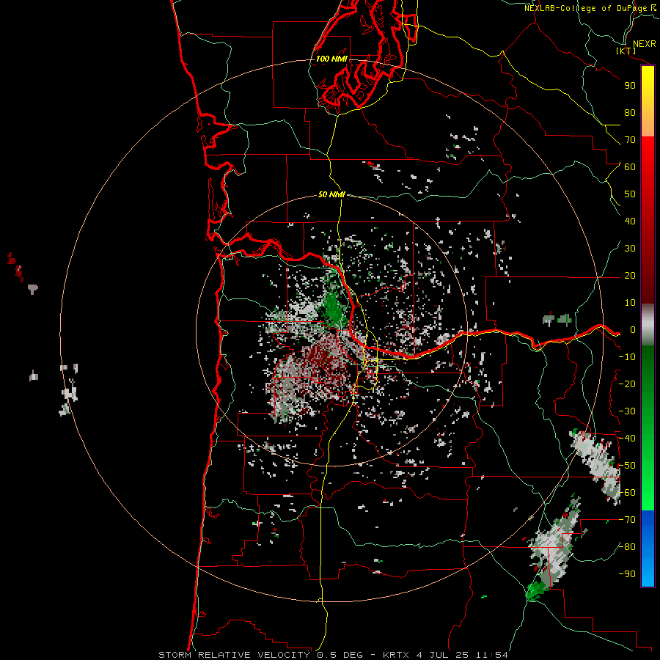Click the -20 value on velocity scale

(x=627, y=384)
